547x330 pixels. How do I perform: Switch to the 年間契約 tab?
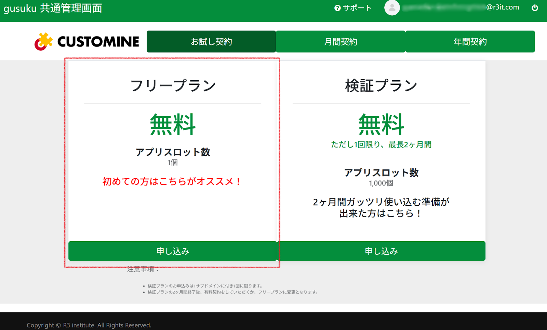[470, 42]
